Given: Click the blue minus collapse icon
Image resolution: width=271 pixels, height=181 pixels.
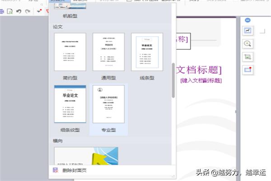Looking at the screenshot, I should tap(248, 20).
